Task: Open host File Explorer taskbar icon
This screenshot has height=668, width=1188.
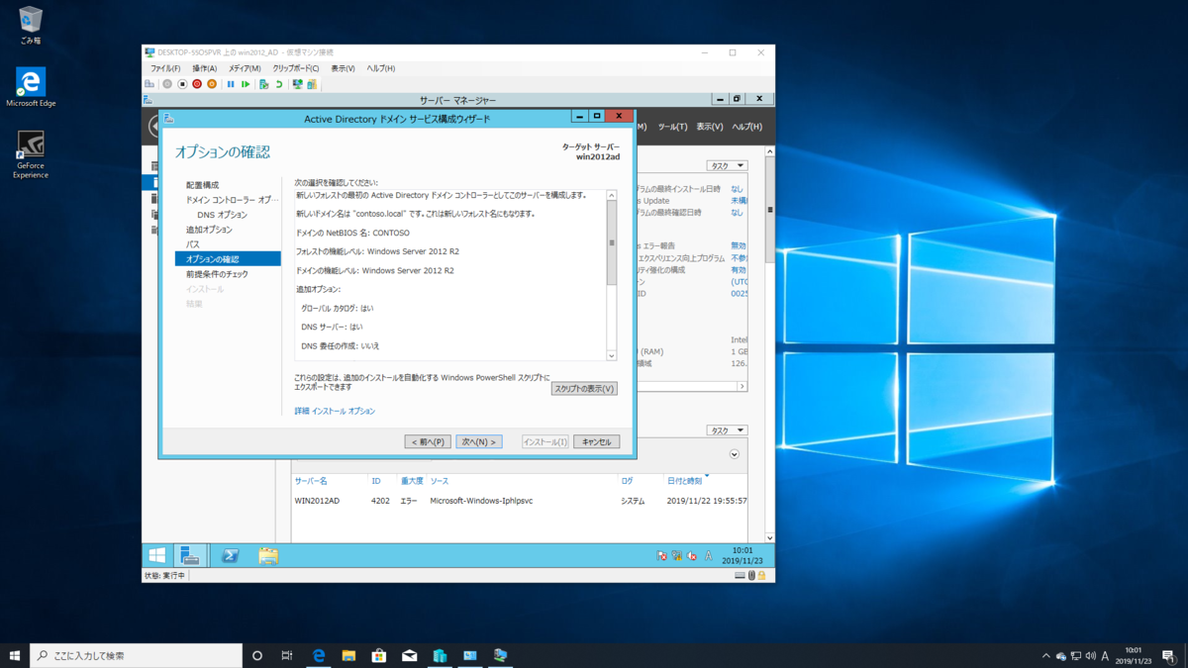Action: (348, 655)
